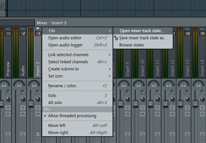Mute Insert 13 via its green LED
This screenshot has height=143, width=206.
187,91
